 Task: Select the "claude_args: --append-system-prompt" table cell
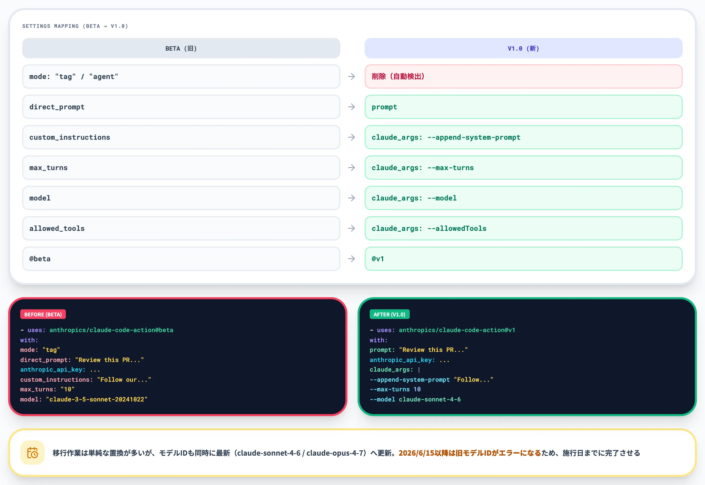[523, 137]
